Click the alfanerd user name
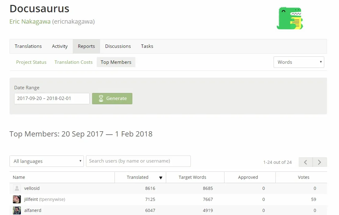This screenshot has height=215, width=339. [33, 210]
